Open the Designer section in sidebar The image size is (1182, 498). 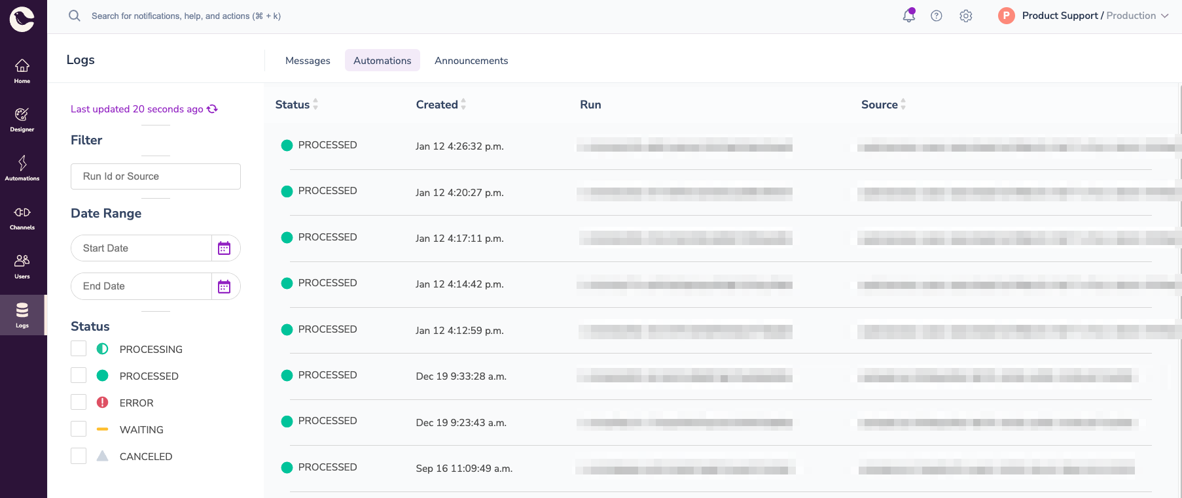(22, 120)
